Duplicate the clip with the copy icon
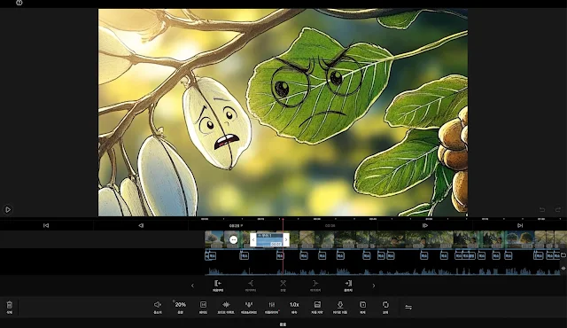The height and width of the screenshot is (328, 567). [x=362, y=307]
